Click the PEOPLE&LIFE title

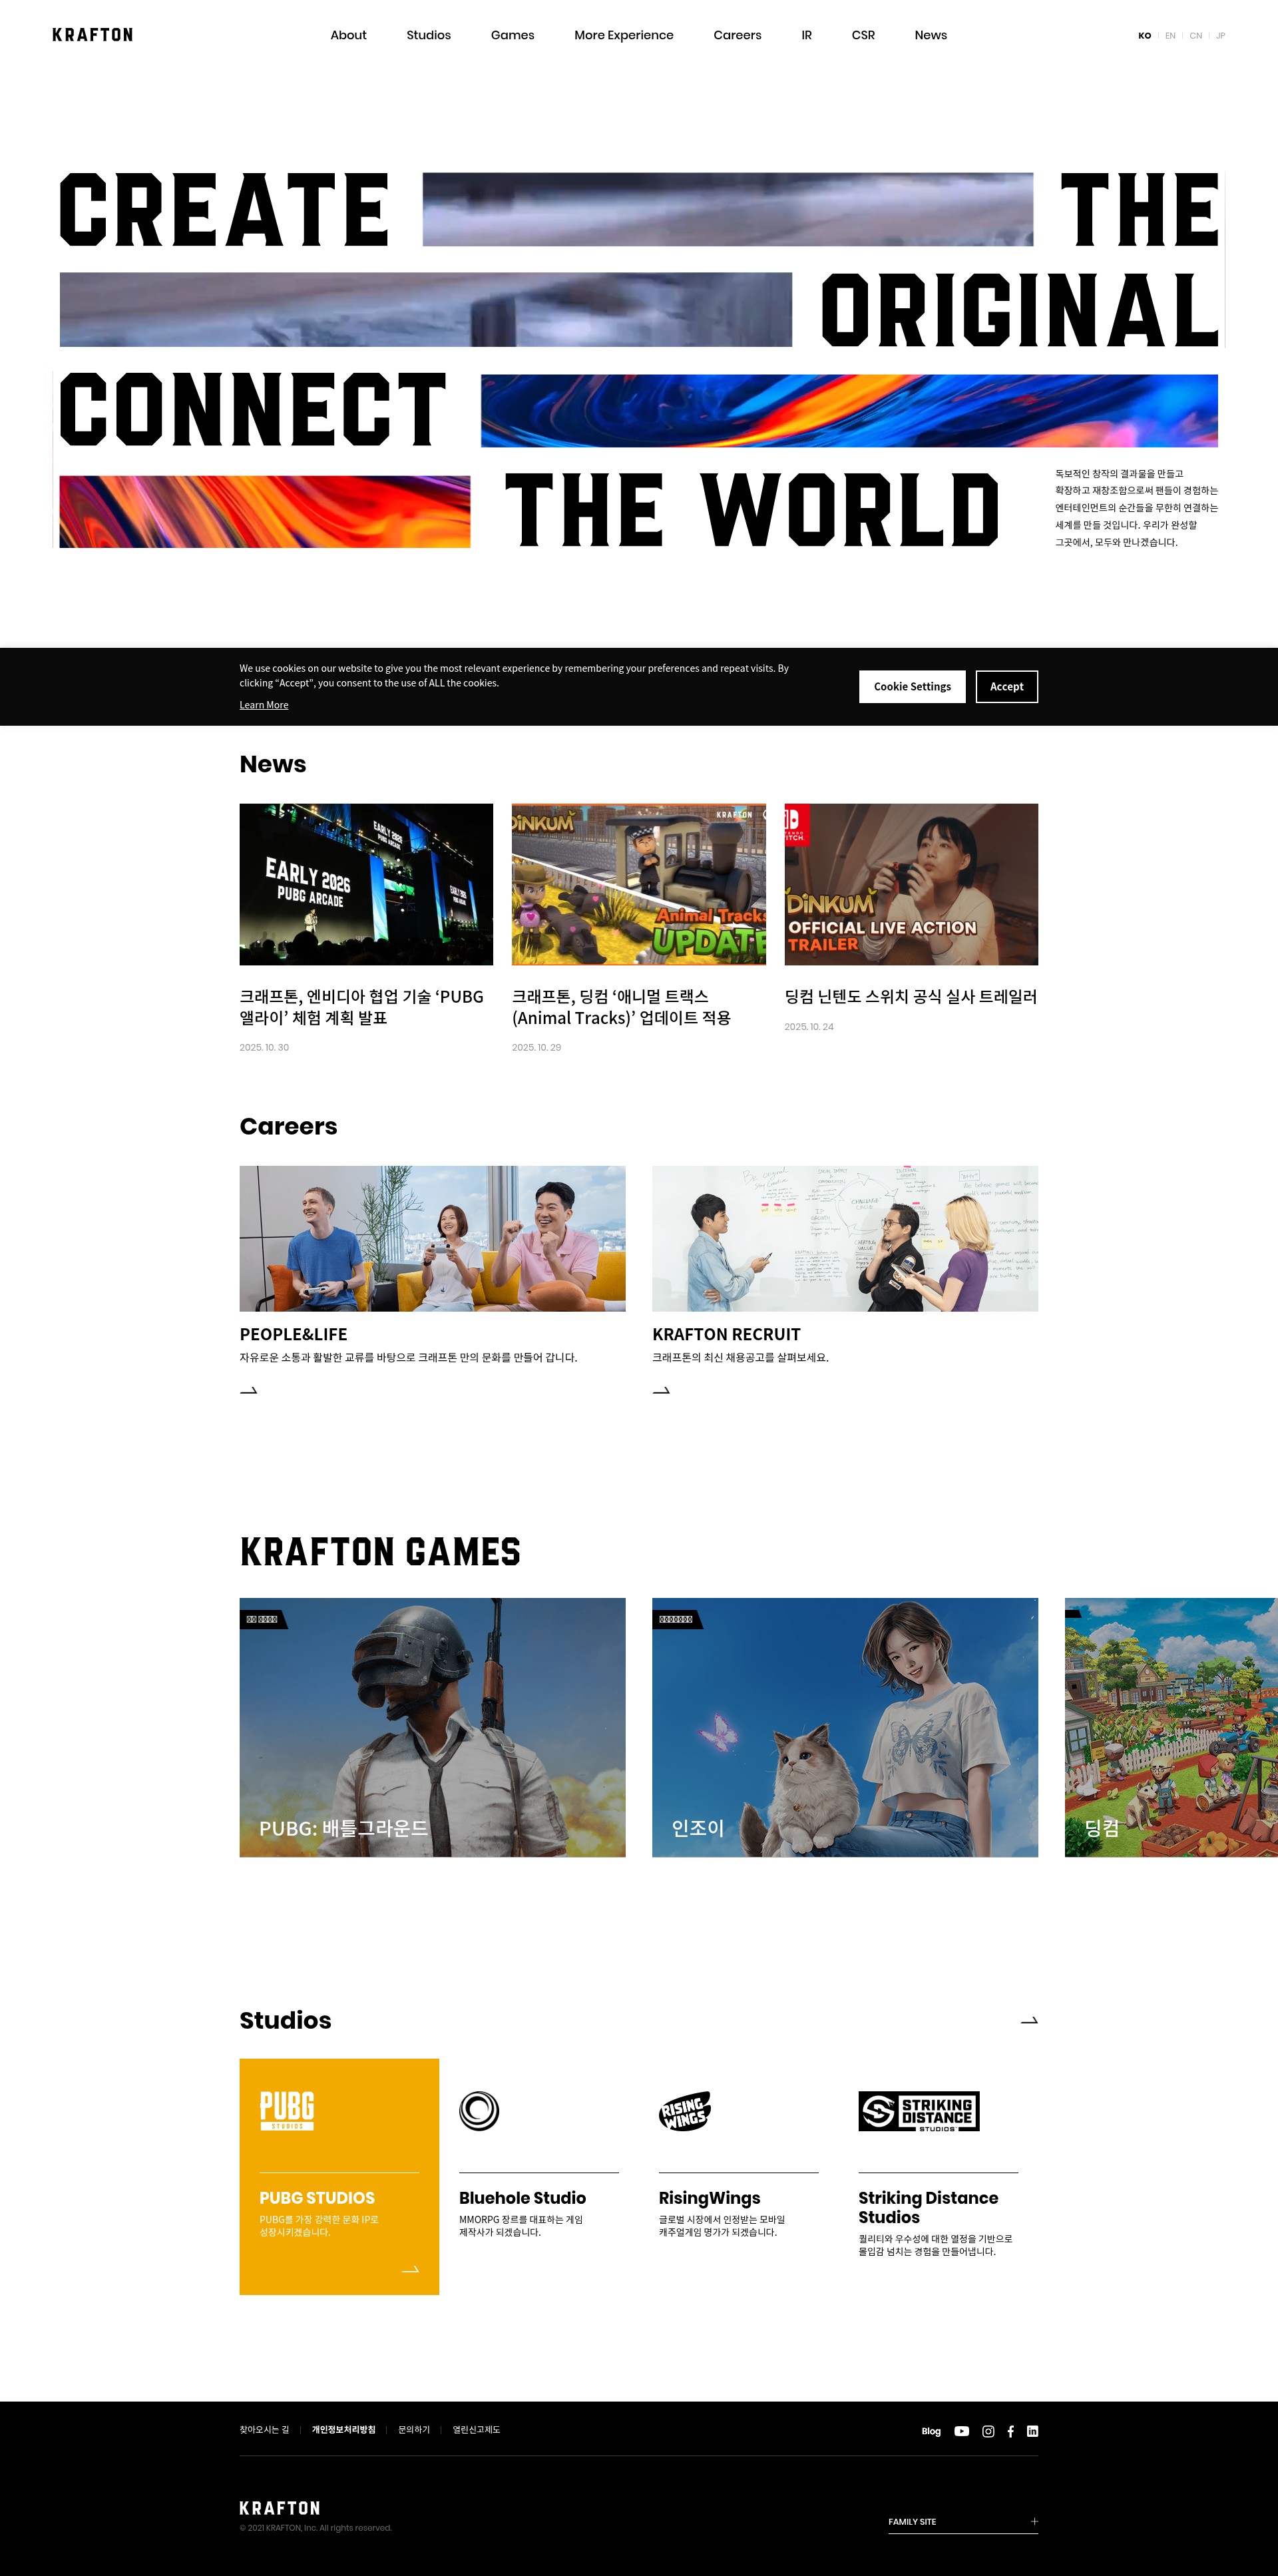coord(294,1334)
